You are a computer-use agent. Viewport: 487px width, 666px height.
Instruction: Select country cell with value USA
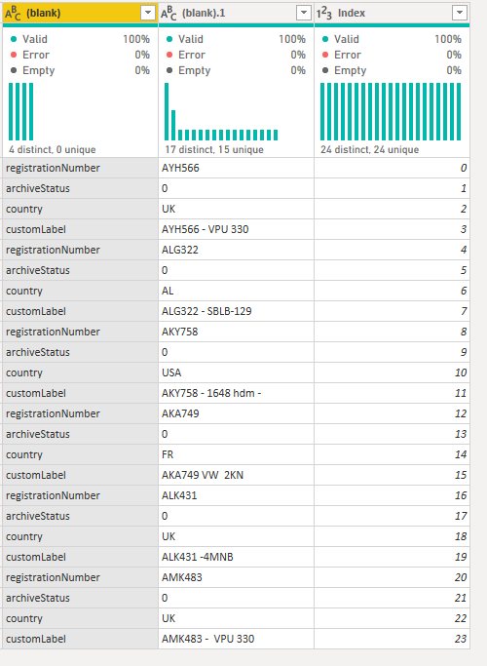[x=236, y=372]
